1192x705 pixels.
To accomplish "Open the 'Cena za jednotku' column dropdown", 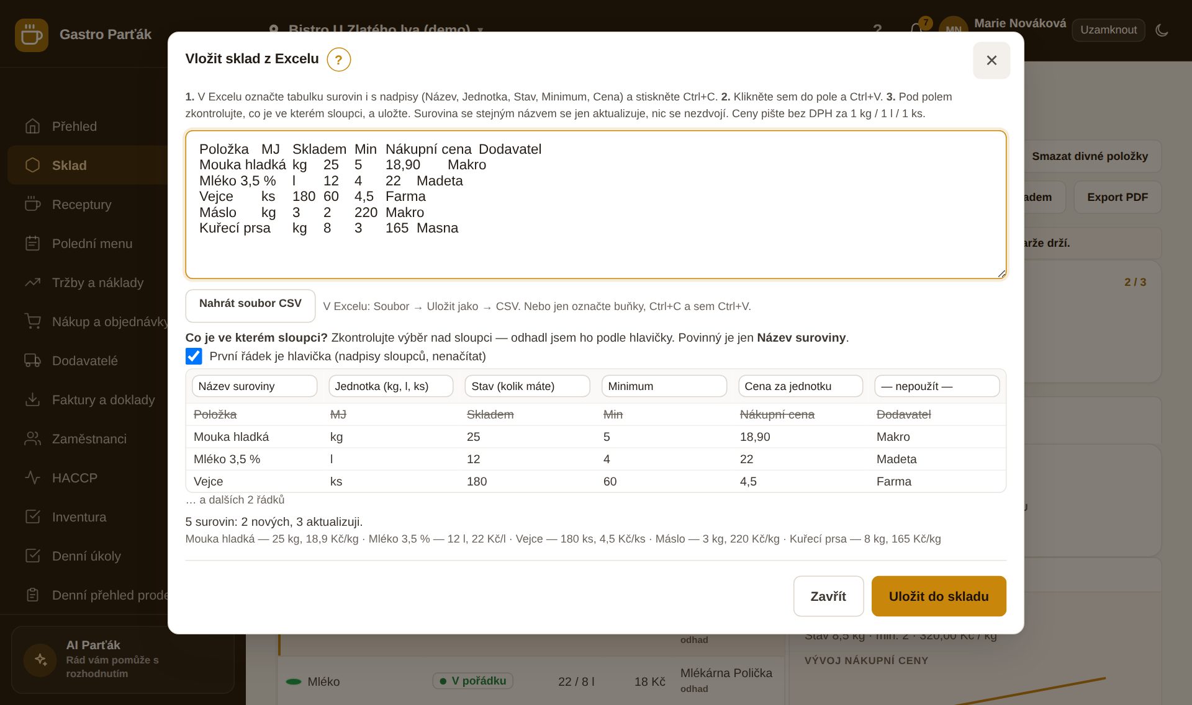I will (801, 386).
